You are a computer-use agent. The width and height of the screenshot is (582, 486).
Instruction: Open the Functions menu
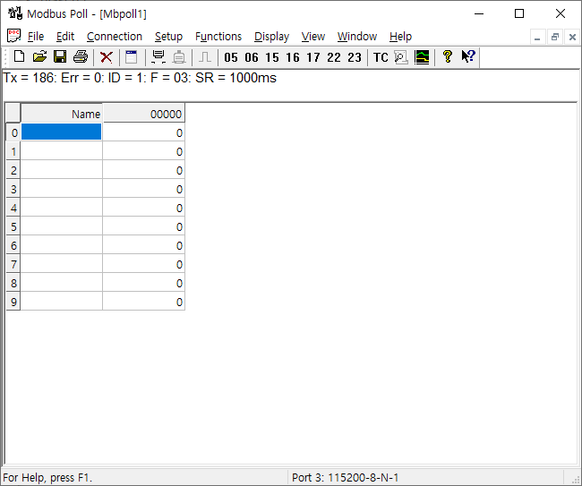tap(218, 37)
